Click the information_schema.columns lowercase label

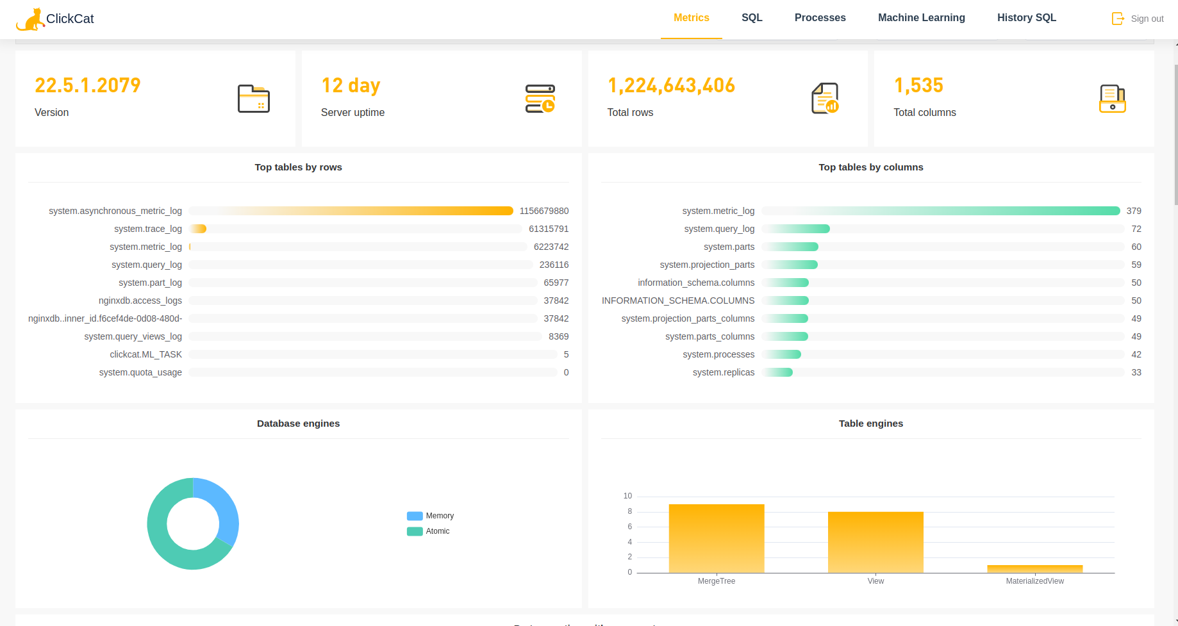click(x=696, y=283)
